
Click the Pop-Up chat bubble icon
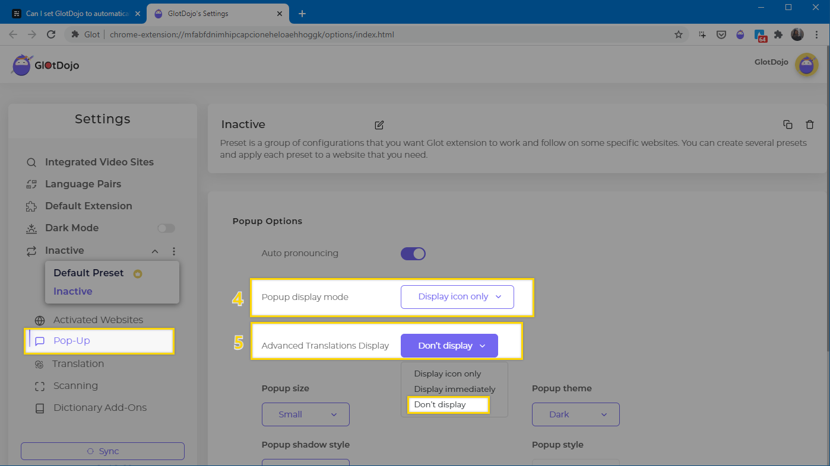pos(40,341)
